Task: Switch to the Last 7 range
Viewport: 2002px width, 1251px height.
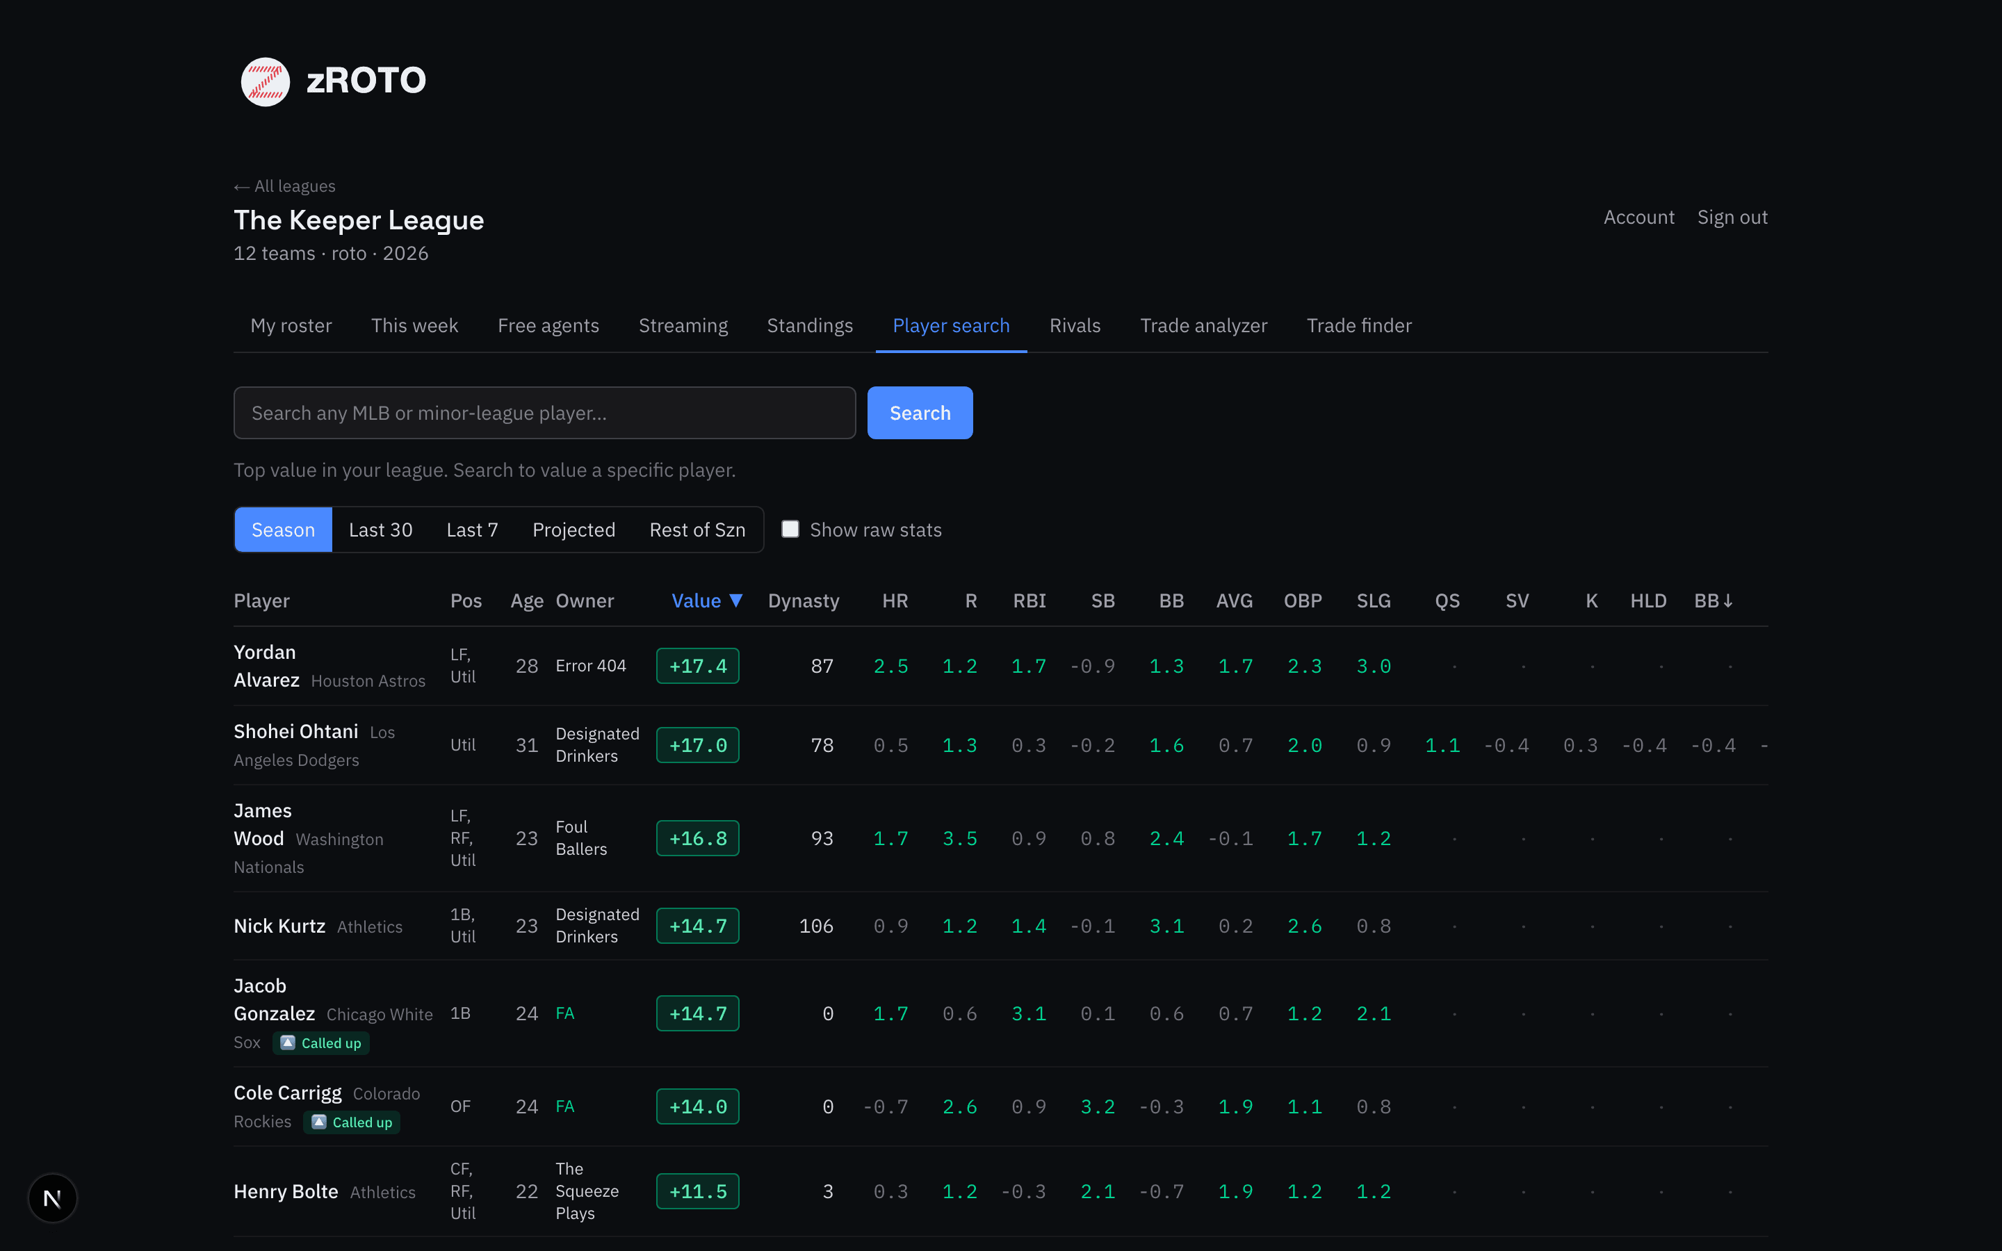Action: tap(473, 530)
